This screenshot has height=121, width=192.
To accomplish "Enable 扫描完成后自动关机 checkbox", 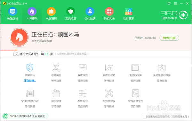I will pyautogui.click(x=145, y=117).
